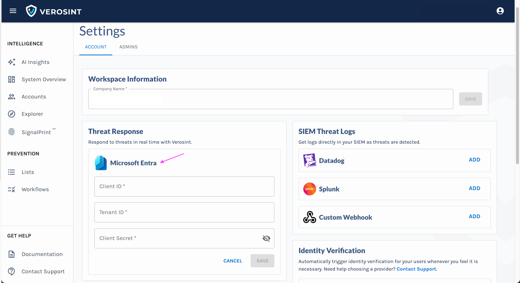Click the Explorer compass icon
Viewport: 520px width, 283px height.
pyautogui.click(x=12, y=114)
